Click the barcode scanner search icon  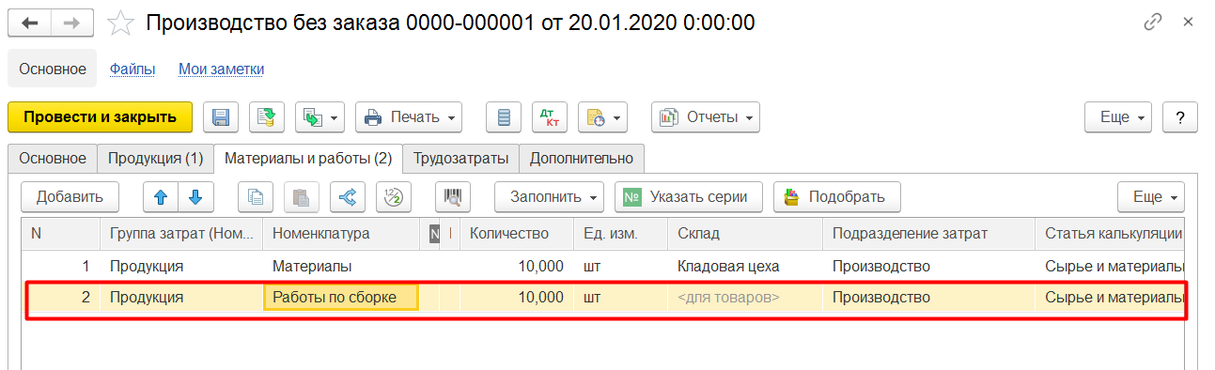(x=453, y=197)
